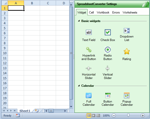Screen dimensions: 150x119
Task: Add a Hyperlink and Button widget
Action: (x=89, y=54)
